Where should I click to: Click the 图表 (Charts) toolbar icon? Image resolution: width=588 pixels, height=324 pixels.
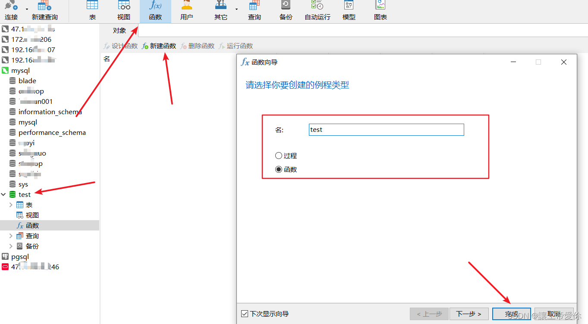tap(380, 11)
